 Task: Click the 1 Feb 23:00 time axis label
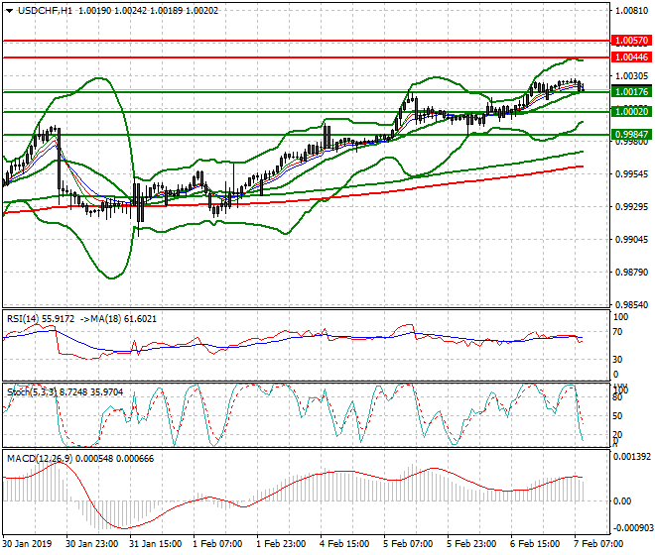(281, 544)
